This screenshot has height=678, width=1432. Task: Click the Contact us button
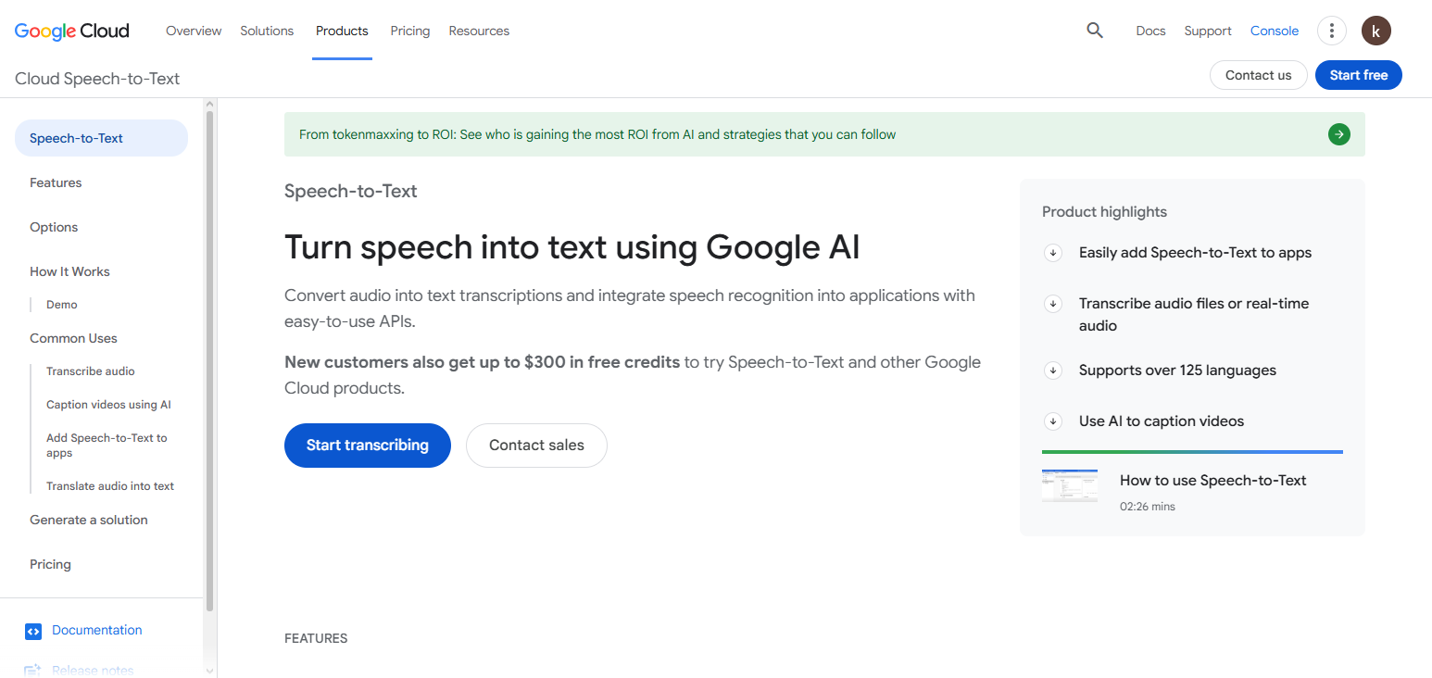(x=1258, y=75)
